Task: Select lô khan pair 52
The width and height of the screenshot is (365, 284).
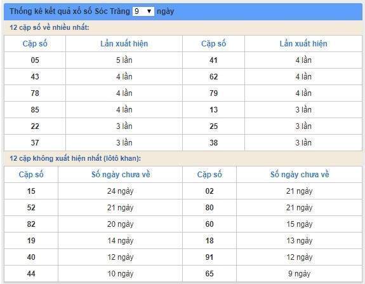Action: 31,208
